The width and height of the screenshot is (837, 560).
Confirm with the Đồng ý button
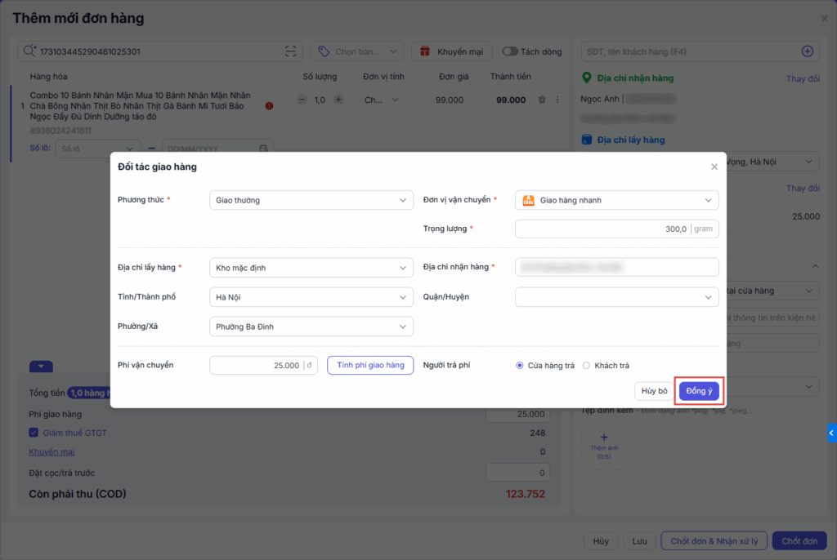click(x=699, y=391)
